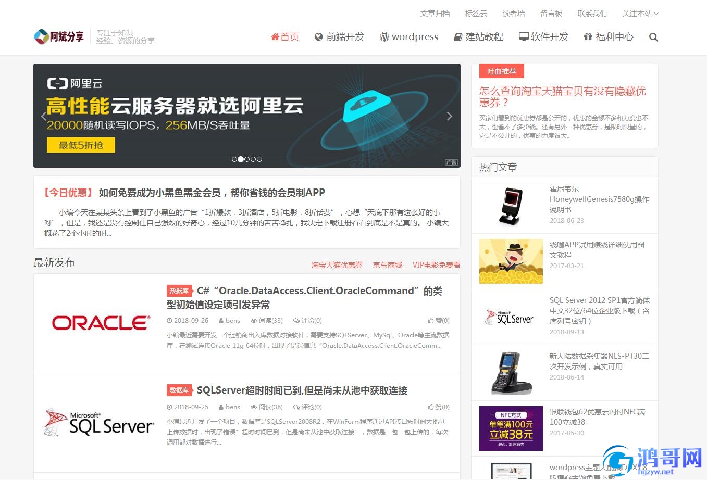Click 数据库 tag on SQLServer超时 post
This screenshot has width=707, height=480.
coord(179,390)
